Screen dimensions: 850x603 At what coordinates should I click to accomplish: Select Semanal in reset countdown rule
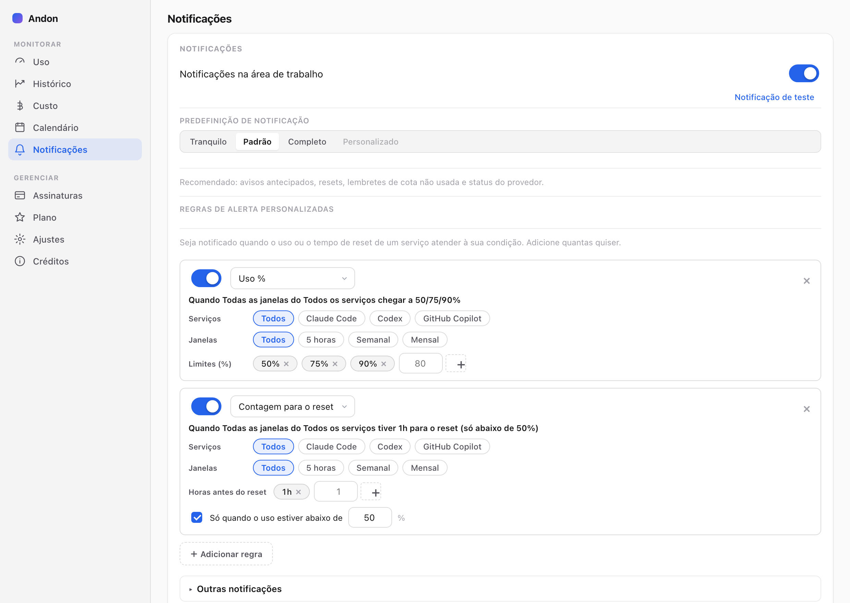[373, 467]
